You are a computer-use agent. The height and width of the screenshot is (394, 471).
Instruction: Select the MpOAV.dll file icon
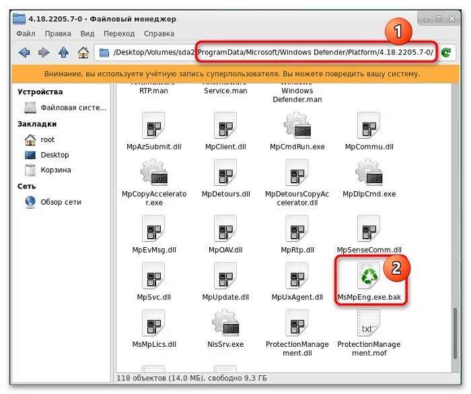[225, 228]
